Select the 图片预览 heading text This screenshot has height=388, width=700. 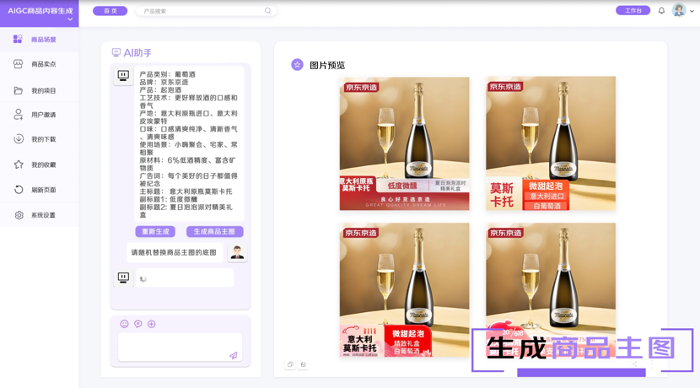(327, 65)
